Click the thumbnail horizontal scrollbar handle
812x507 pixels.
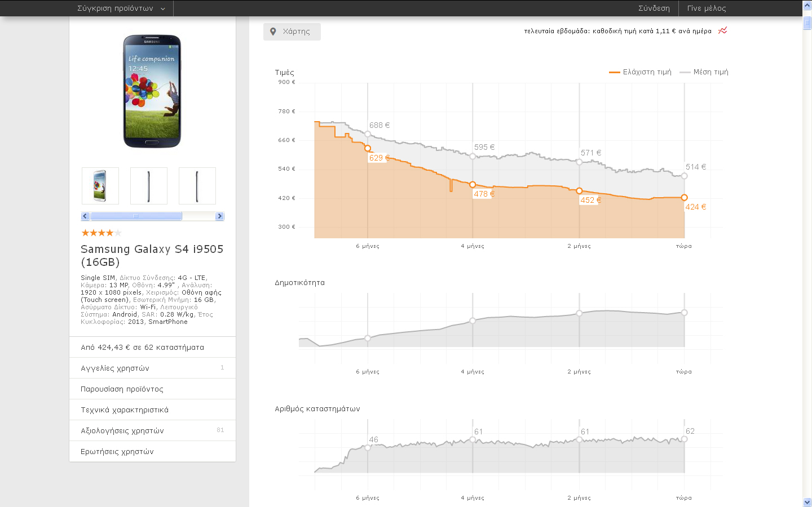[136, 216]
